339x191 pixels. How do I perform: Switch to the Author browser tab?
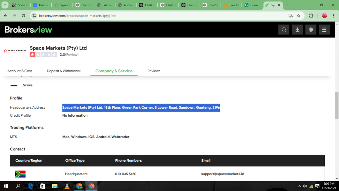click(x=125, y=5)
